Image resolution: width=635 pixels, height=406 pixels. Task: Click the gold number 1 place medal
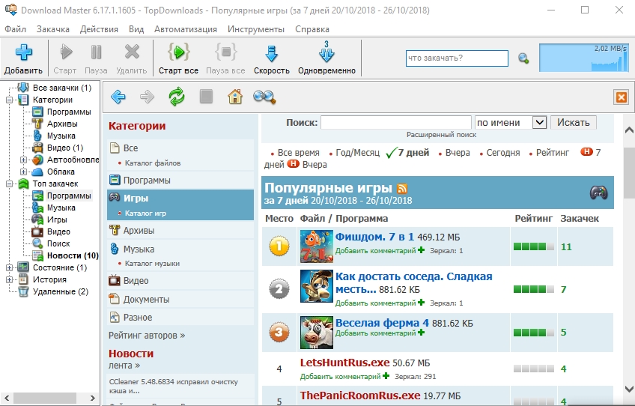(279, 246)
